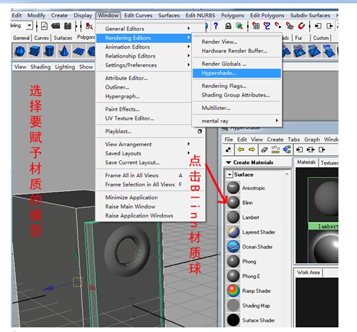Viewport: 357px width, 332px height.
Task: Collapse the Surface materials section
Action: pos(229,175)
